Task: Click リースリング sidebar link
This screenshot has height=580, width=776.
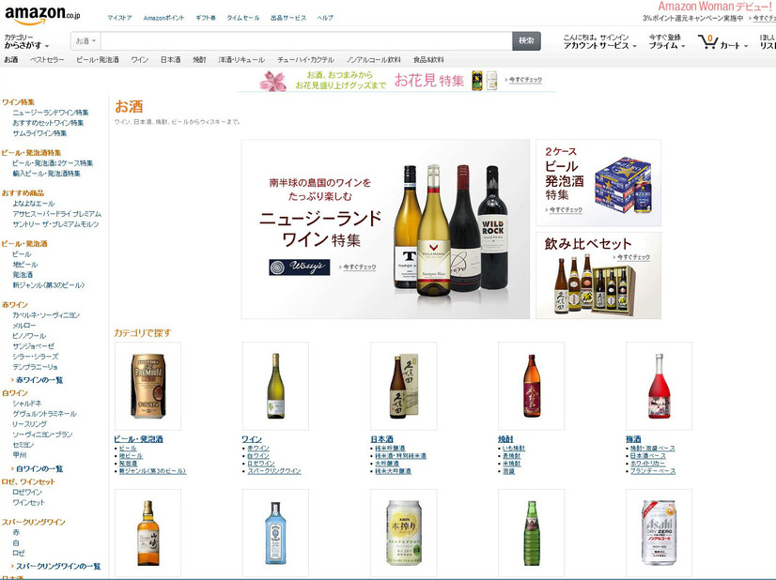Action: (x=30, y=424)
